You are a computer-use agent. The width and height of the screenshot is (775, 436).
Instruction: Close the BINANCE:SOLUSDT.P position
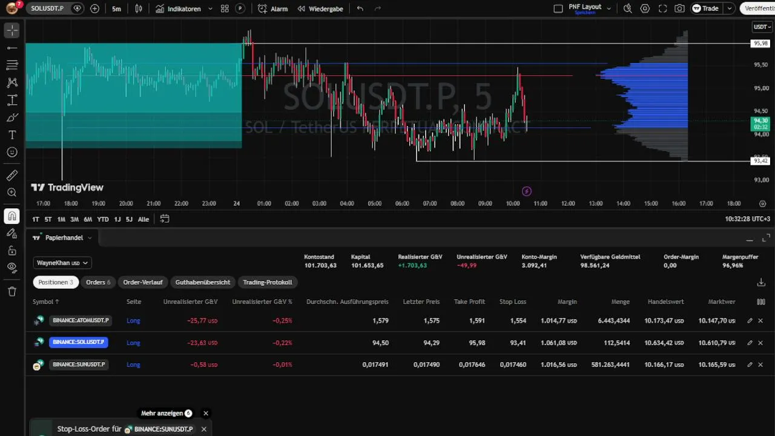(x=761, y=343)
